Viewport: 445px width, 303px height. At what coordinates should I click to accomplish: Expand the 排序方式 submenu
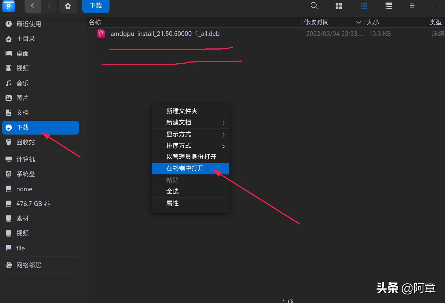click(179, 146)
